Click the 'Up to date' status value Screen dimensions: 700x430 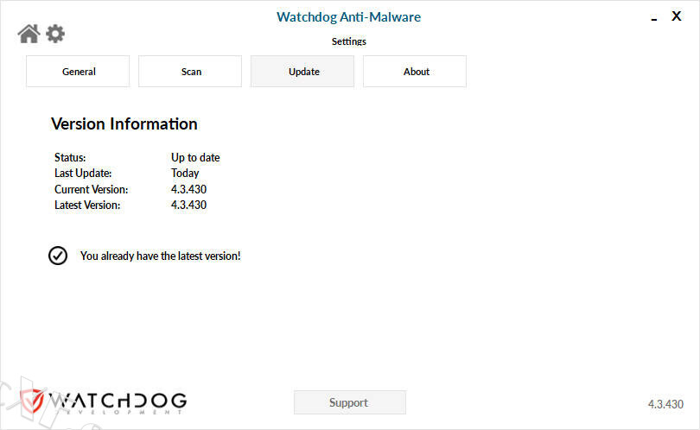pyautogui.click(x=195, y=158)
